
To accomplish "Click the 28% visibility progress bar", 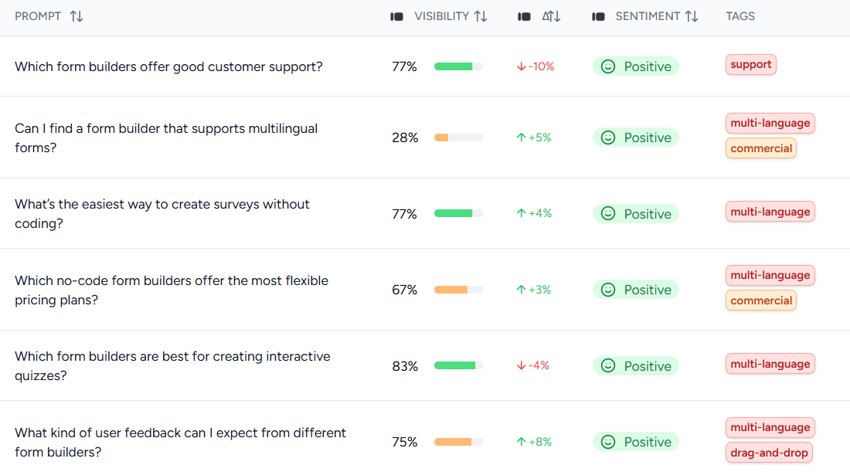I will pyautogui.click(x=459, y=138).
